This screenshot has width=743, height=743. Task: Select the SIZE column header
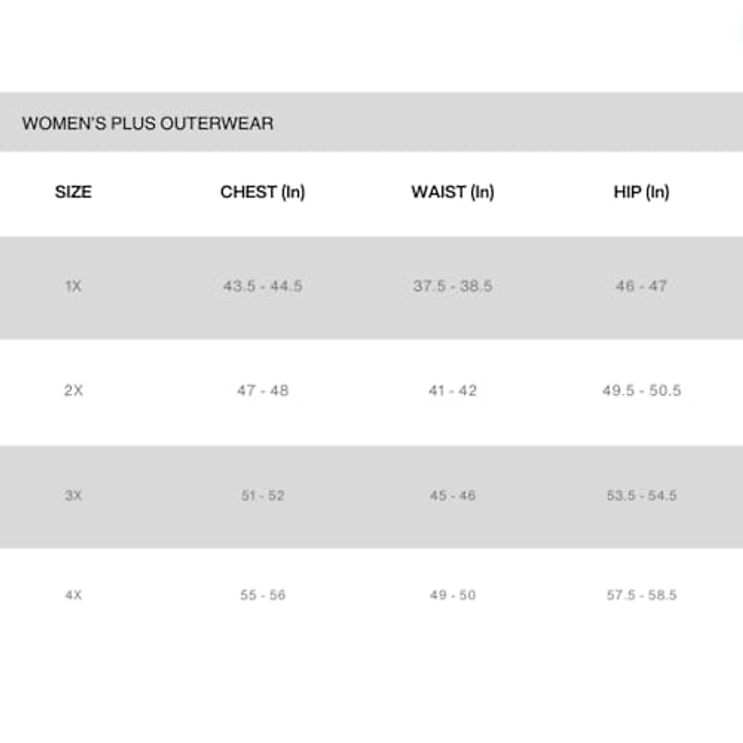click(x=73, y=192)
